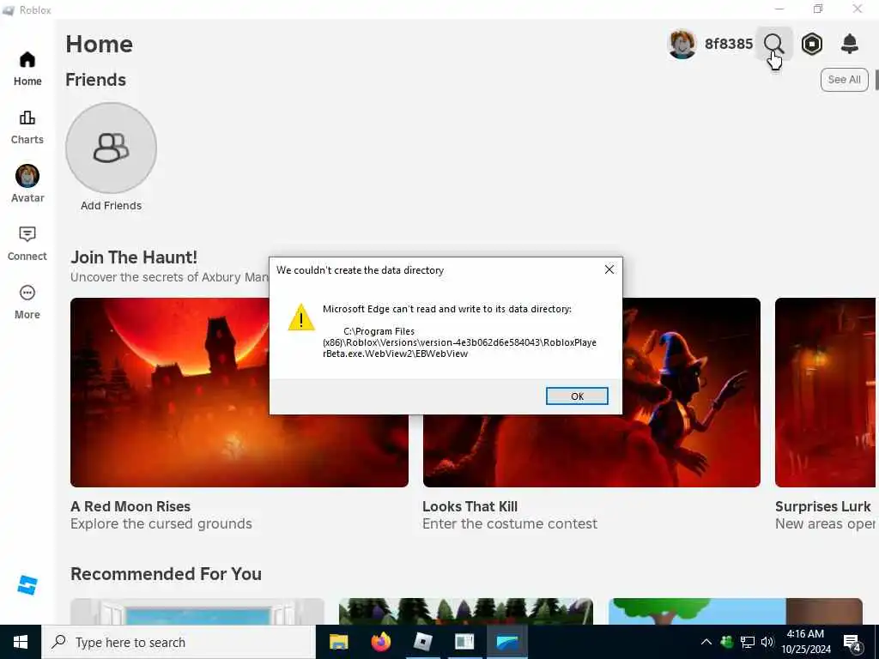Show hidden system tray icons
This screenshot has height=659, width=879.
tap(706, 642)
